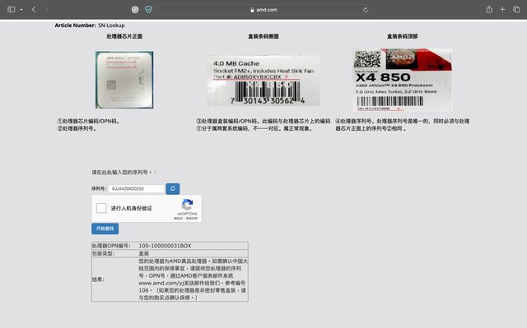
Task: Reload the page in the address bar
Action: [x=366, y=10]
